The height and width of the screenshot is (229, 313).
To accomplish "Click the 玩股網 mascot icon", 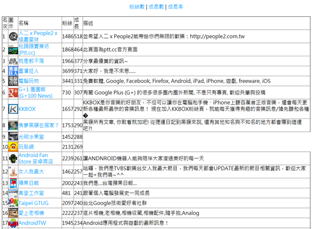I will pos(13,147).
